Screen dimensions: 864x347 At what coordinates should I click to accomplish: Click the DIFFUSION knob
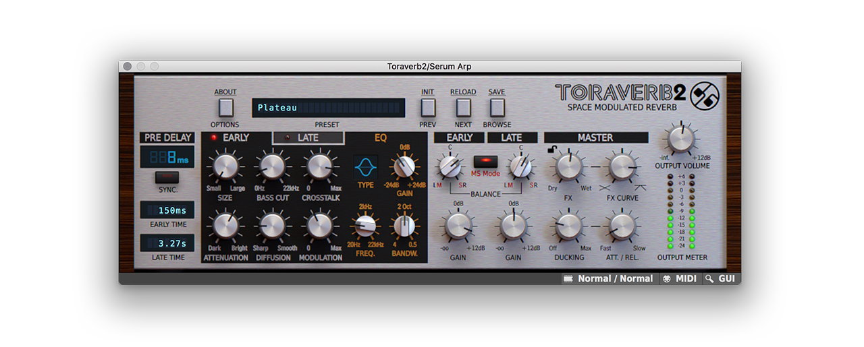(x=272, y=226)
